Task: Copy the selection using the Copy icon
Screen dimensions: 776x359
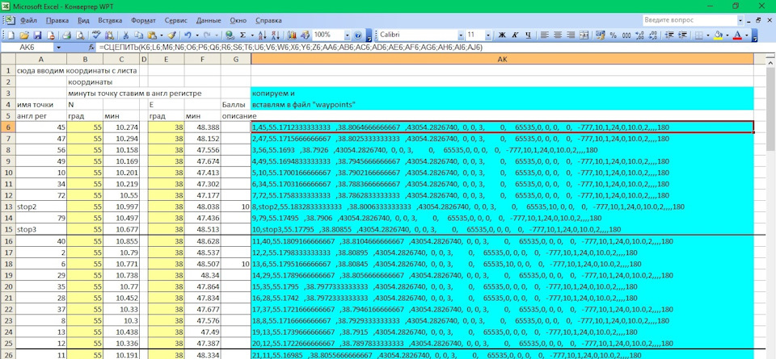Action: (138, 35)
